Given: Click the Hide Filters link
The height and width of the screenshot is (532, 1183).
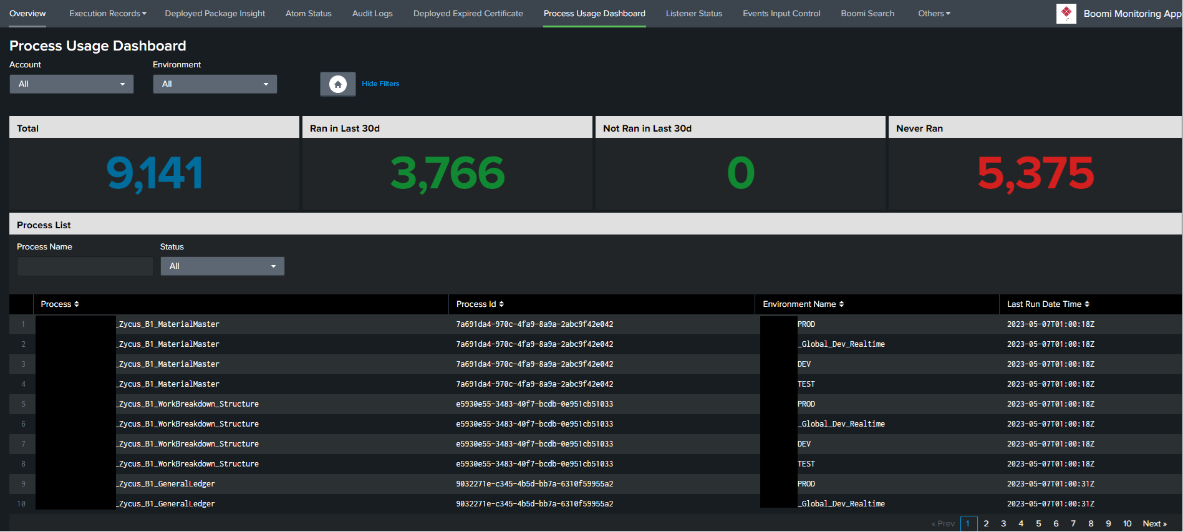Looking at the screenshot, I should point(380,84).
